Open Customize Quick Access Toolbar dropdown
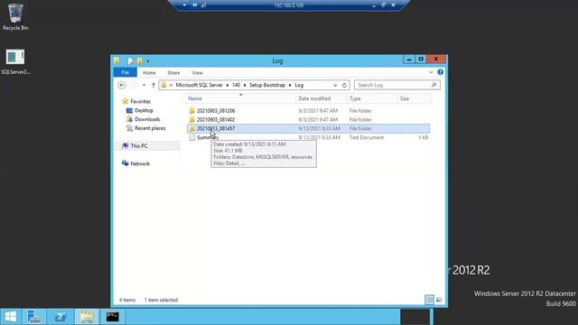 pyautogui.click(x=148, y=61)
